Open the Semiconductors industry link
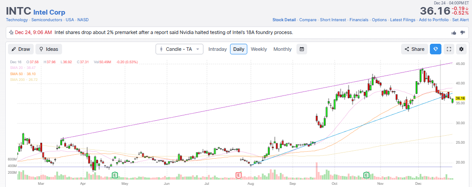 pyautogui.click(x=47, y=20)
